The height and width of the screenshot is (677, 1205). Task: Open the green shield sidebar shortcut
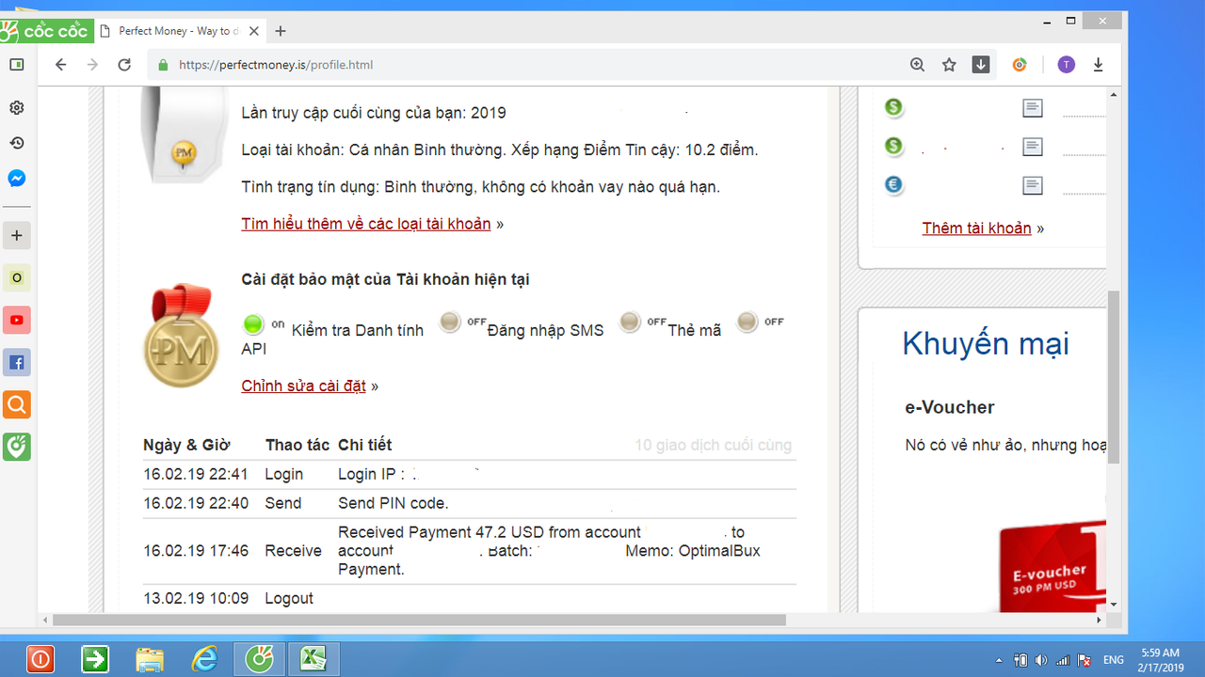coord(16,447)
